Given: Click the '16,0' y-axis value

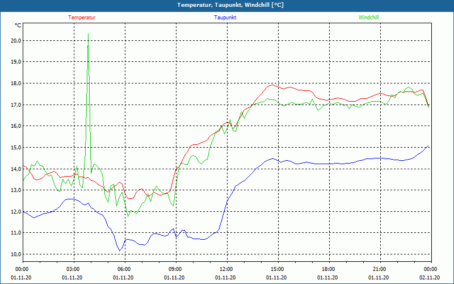Looking at the screenshot, I should point(16,126).
